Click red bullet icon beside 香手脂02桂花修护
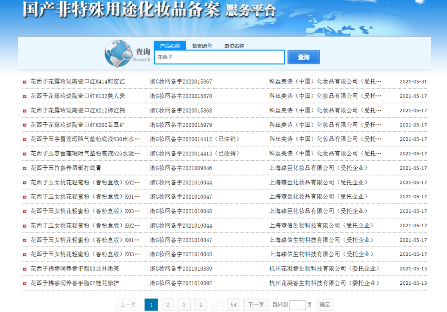This screenshot has height=312, width=447. [24, 283]
